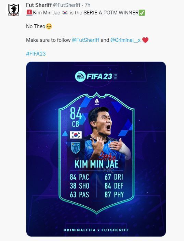Select the CRIMINALFIFA x FUTSHERIFF watermark text
Image resolution: width=184 pixels, height=241 pixels.
click(96, 230)
